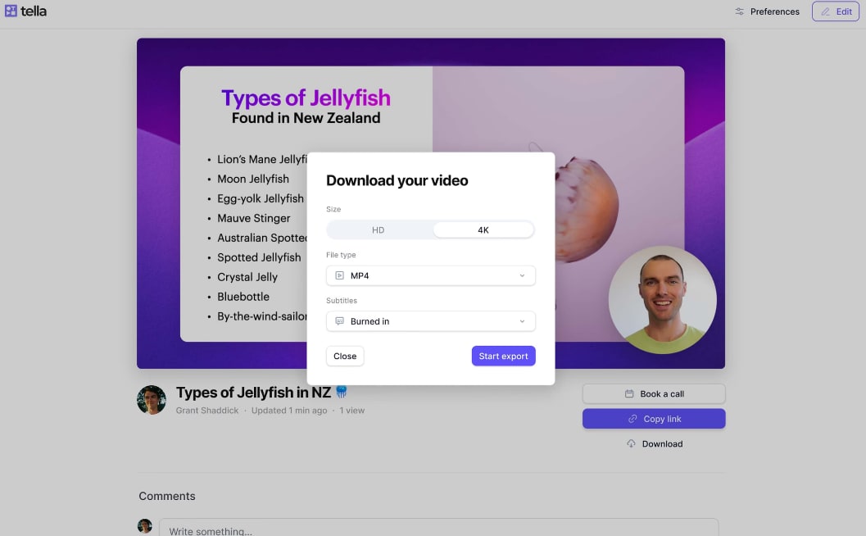Open the MP4 file type dropdown
Image resolution: width=866 pixels, height=536 pixels.
click(x=430, y=275)
